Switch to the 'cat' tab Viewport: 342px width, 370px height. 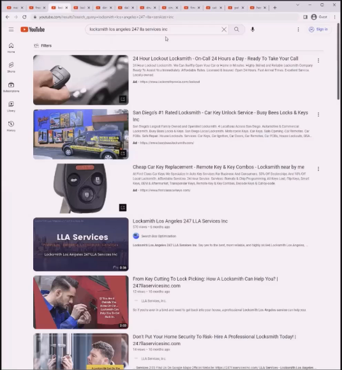coord(214,8)
